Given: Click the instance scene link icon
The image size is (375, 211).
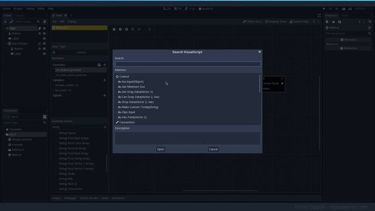Looking at the screenshot, I should [11, 22].
